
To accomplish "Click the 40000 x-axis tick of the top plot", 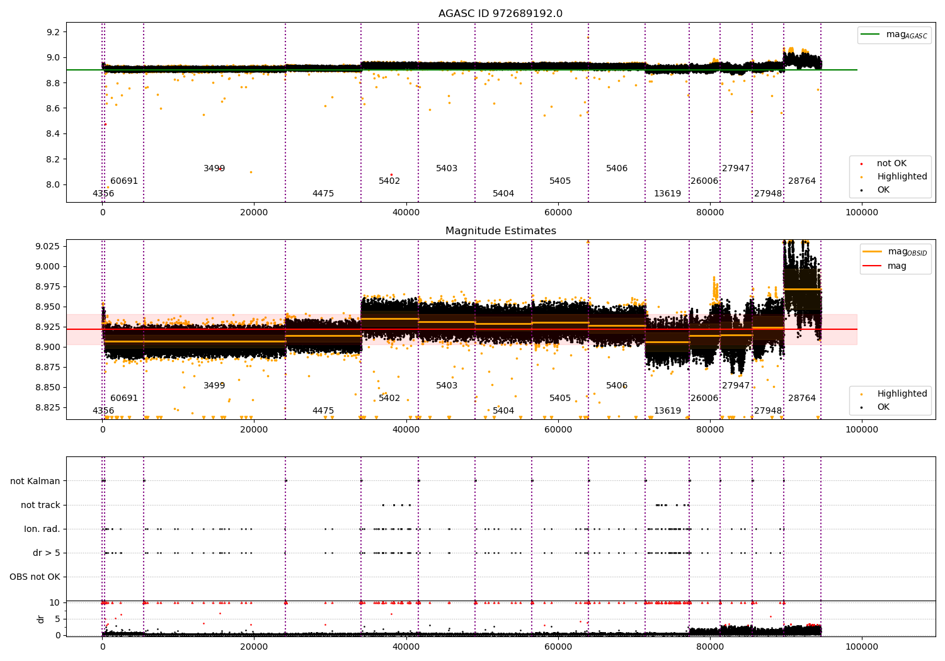I will point(406,213).
